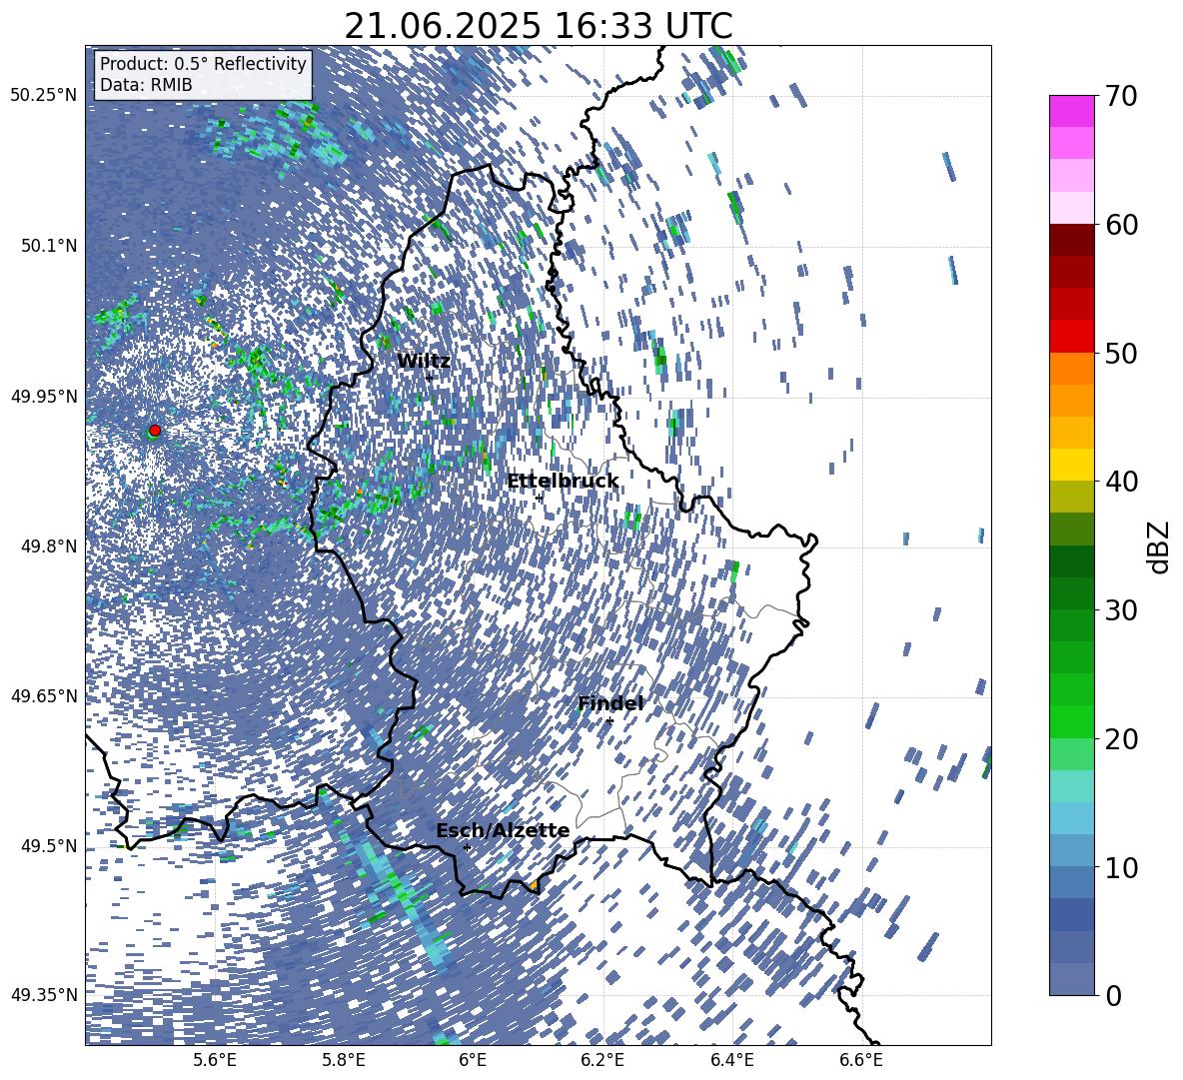
Task: Click the magenta top swatch of colorbar
Action: pos(1071,111)
